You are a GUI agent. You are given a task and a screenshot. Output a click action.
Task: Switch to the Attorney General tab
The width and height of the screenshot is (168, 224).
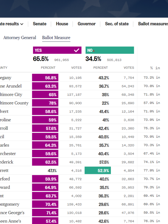tap(20, 38)
